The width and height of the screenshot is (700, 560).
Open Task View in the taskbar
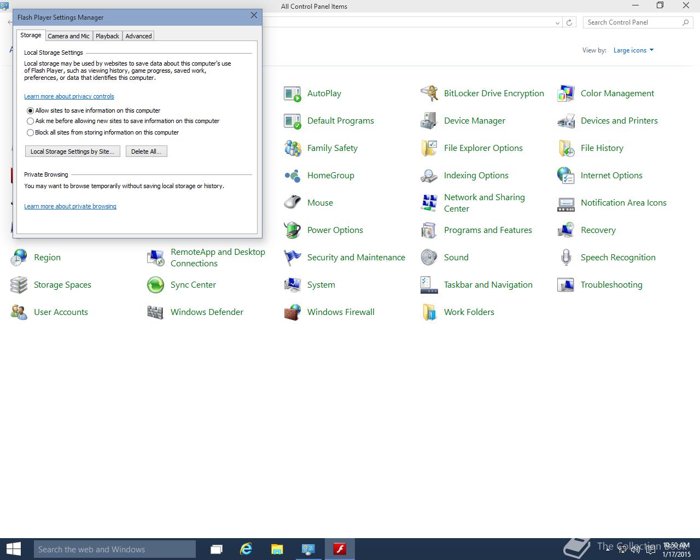pyautogui.click(x=217, y=549)
